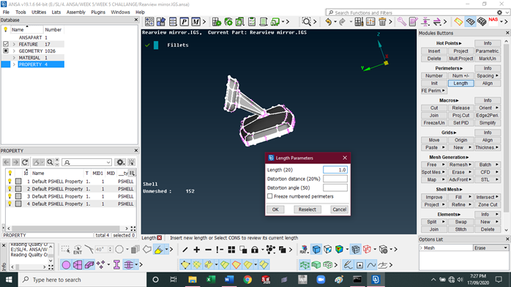
Task: Click the clipboard checklist icon
Action: pos(252,22)
